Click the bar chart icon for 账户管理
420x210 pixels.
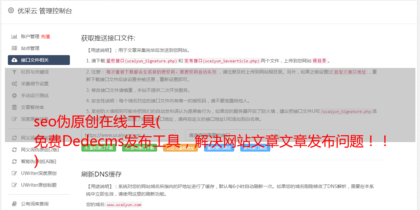pyautogui.click(x=14, y=36)
